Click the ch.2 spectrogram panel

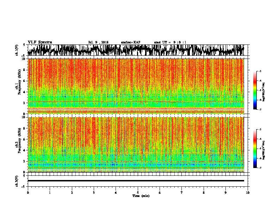click(136, 145)
